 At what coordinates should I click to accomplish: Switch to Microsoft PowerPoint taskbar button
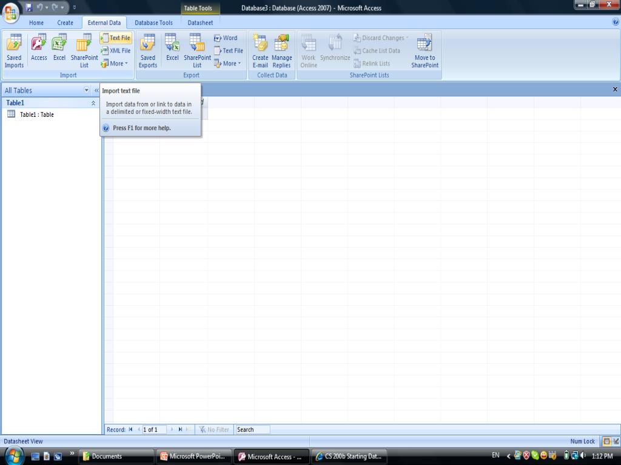pyautogui.click(x=193, y=457)
